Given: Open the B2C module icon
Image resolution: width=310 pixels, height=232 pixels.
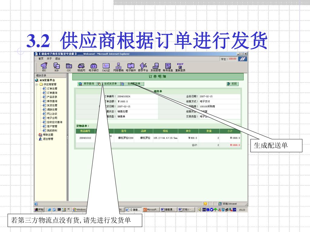Looking at the screenshot, I should coord(44,67).
